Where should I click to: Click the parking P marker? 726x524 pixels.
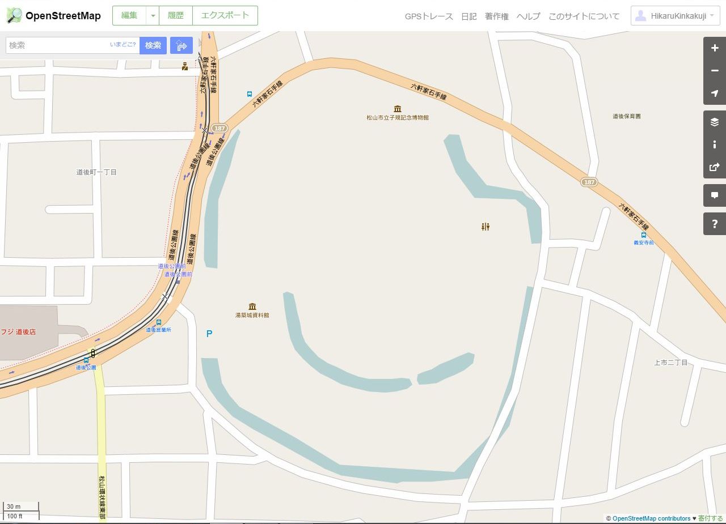209,334
